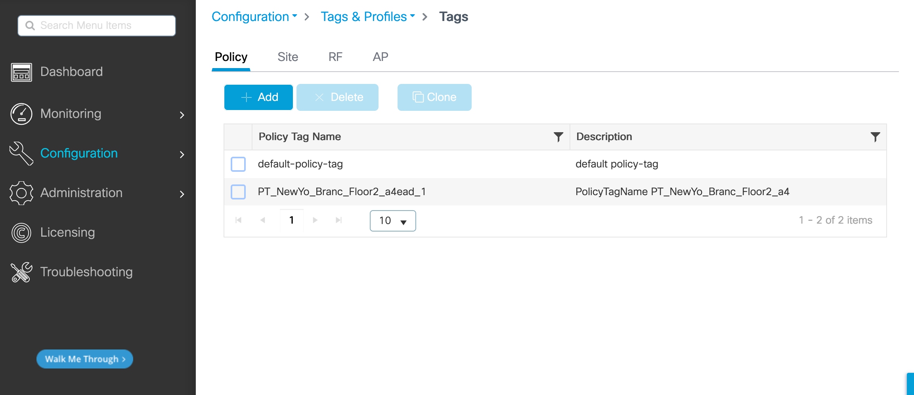Check the default-policy-tag row checkbox
The image size is (914, 395).
(x=238, y=164)
